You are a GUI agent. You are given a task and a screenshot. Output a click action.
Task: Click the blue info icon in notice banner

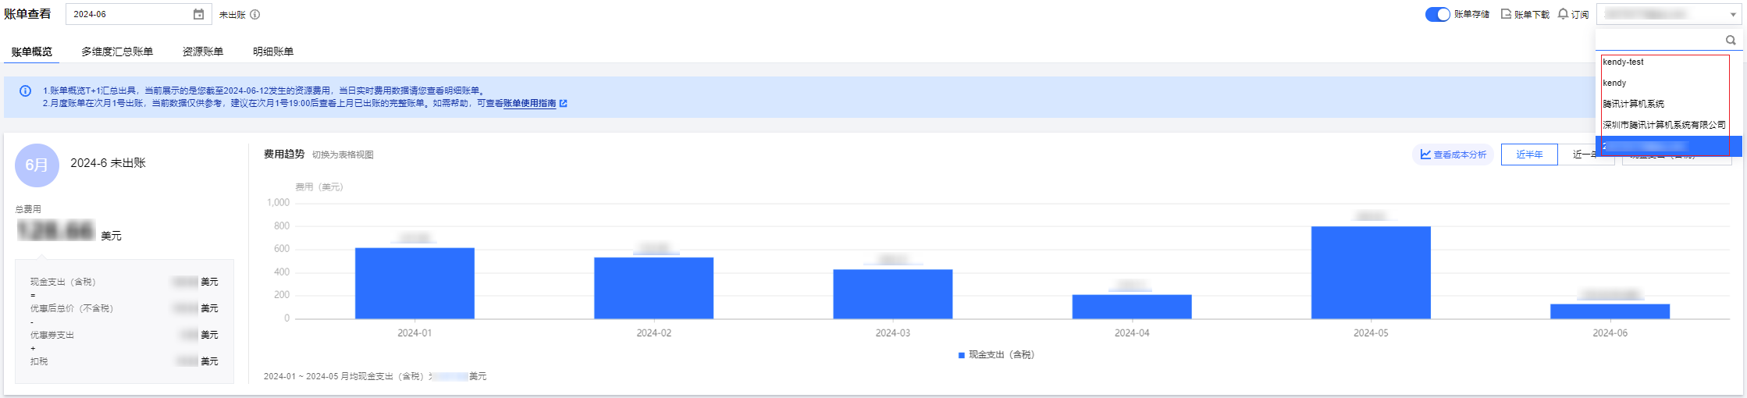pyautogui.click(x=25, y=91)
